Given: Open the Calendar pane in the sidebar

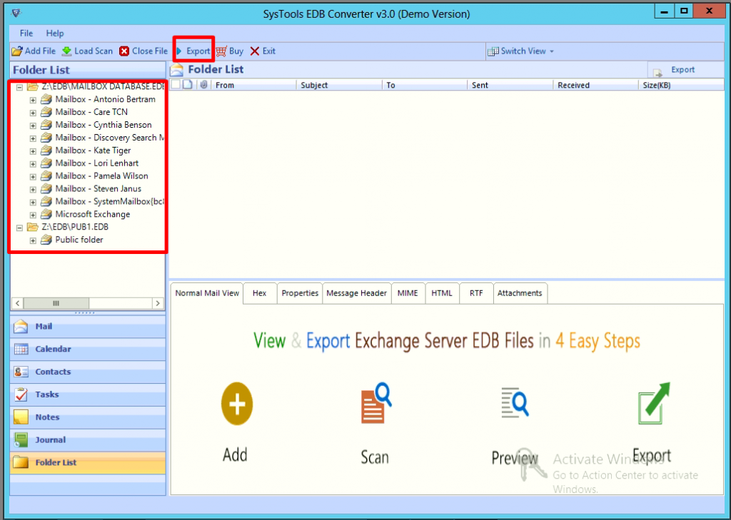Looking at the screenshot, I should (x=88, y=350).
